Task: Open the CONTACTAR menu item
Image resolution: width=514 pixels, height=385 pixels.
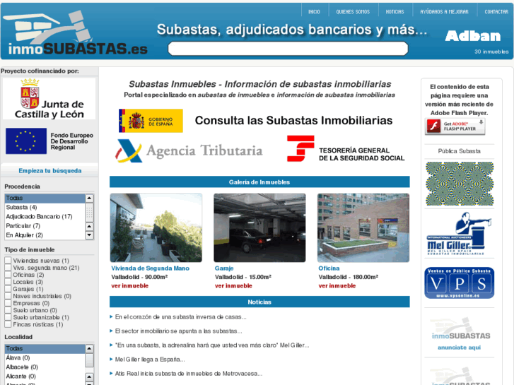Action: [x=496, y=12]
